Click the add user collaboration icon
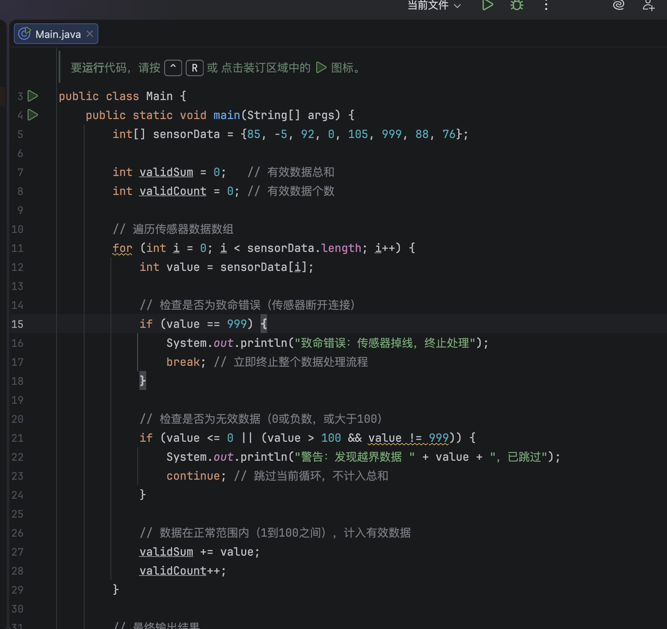Image resolution: width=667 pixels, height=629 pixels. [648, 5]
